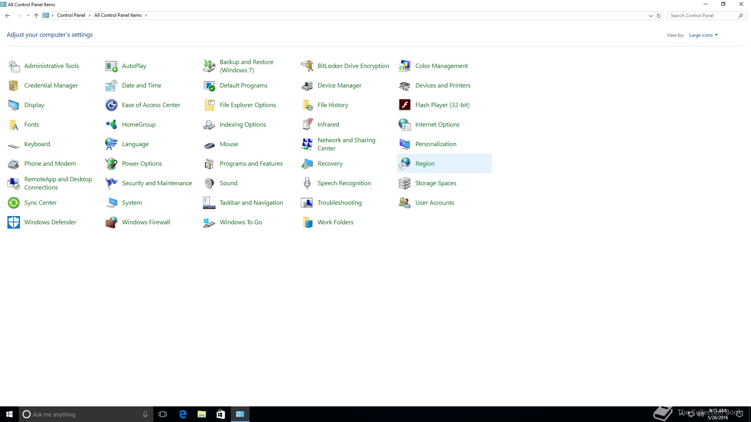Click the Infrared icon

[x=307, y=125]
